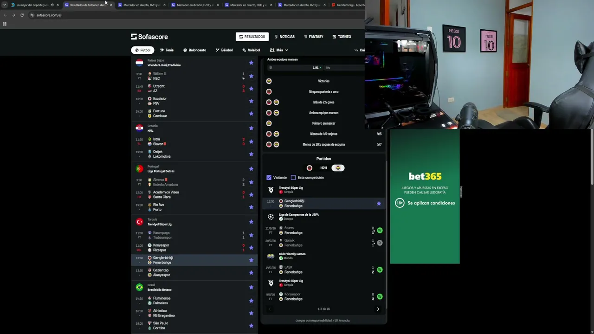The image size is (594, 334).
Task: Switch to Béisbol sport
Action: tap(224, 50)
